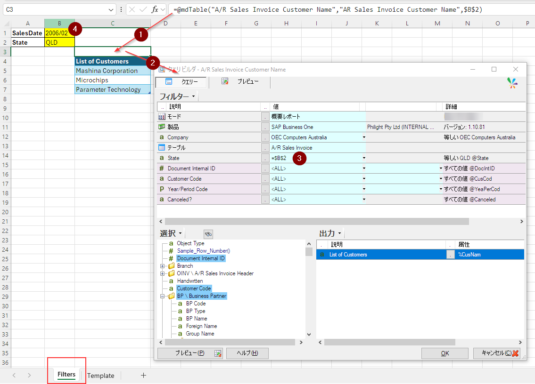This screenshot has width=535, height=384.
Task: Click the OK button
Action: [445, 353]
